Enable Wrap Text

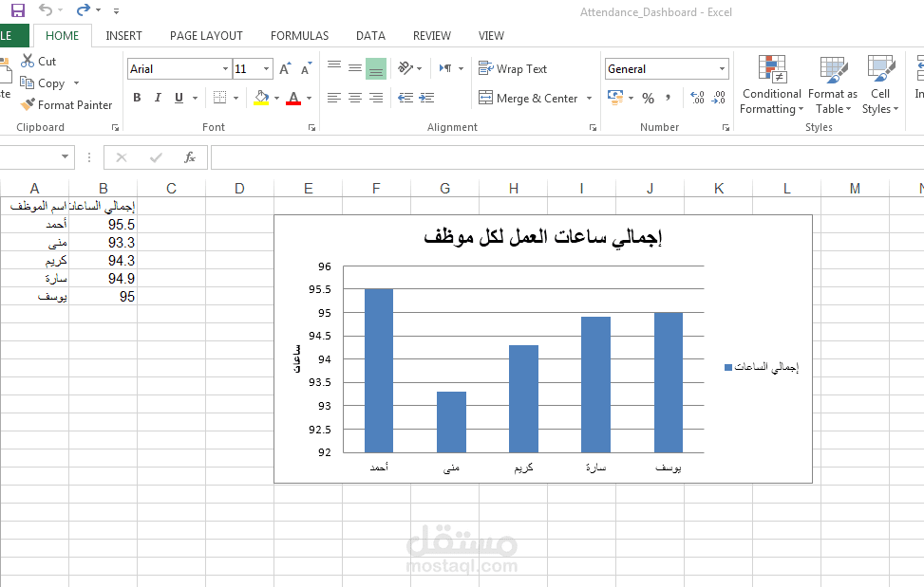tap(513, 69)
